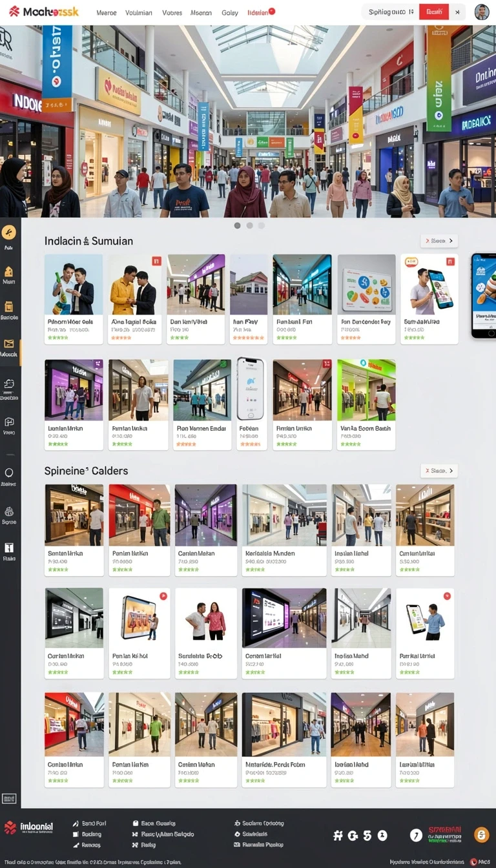This screenshot has width=496, height=868.
Task: Click the S social icon in the footer
Action: click(367, 835)
